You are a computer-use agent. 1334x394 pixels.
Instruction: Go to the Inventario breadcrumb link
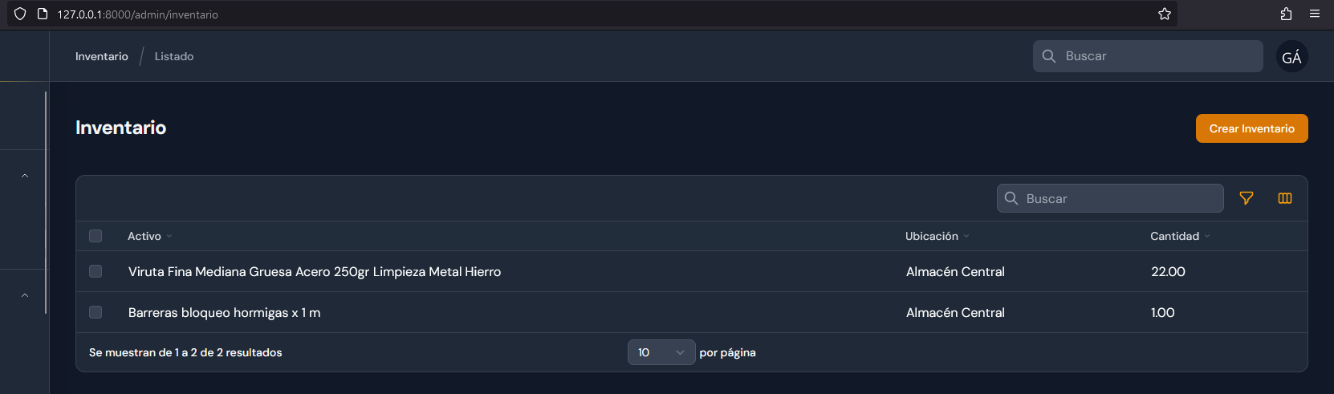102,56
